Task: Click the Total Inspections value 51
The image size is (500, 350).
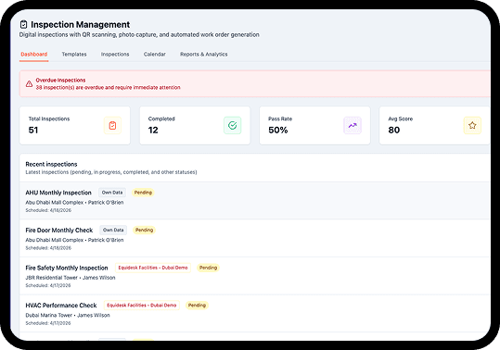Action: (33, 131)
